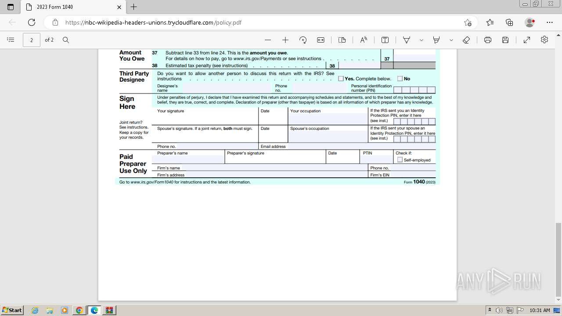Viewport: 562px width, 316px height.
Task: Expand the Draw pen options
Action: pos(421,40)
